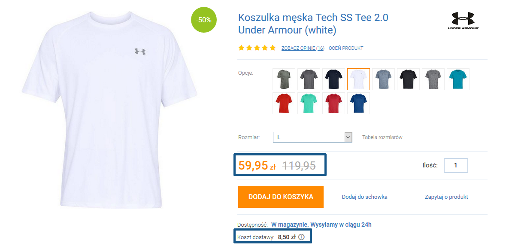Viewport: 509px width, 249px height.
Task: Click the selected white shirt option
Action: click(358, 79)
